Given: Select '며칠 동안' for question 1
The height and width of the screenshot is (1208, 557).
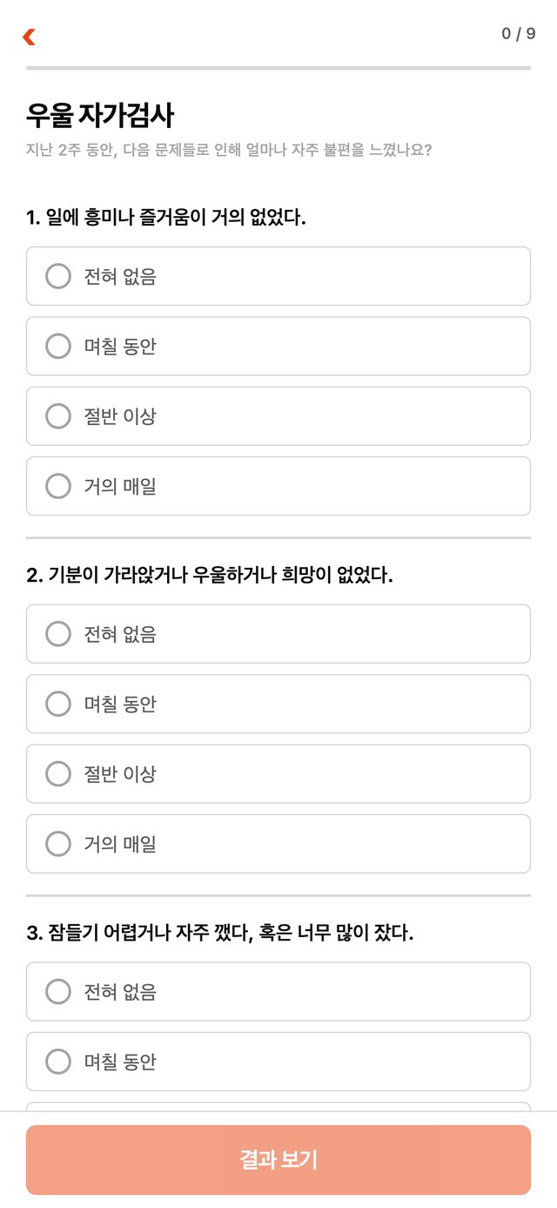Looking at the screenshot, I should pos(278,346).
